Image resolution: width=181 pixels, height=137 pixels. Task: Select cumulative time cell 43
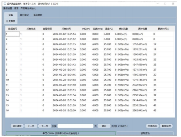(x=163, y=111)
